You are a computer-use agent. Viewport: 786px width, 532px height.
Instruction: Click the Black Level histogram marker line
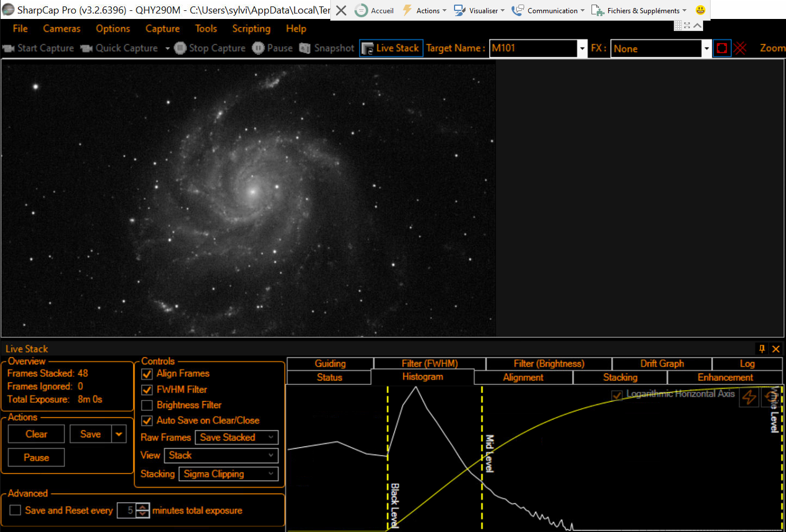tap(388, 458)
